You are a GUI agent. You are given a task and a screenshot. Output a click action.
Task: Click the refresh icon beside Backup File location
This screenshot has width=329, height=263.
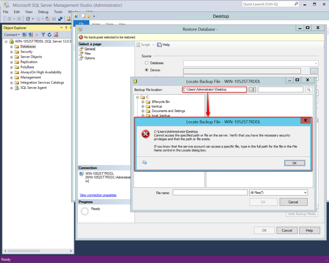[x=252, y=89]
